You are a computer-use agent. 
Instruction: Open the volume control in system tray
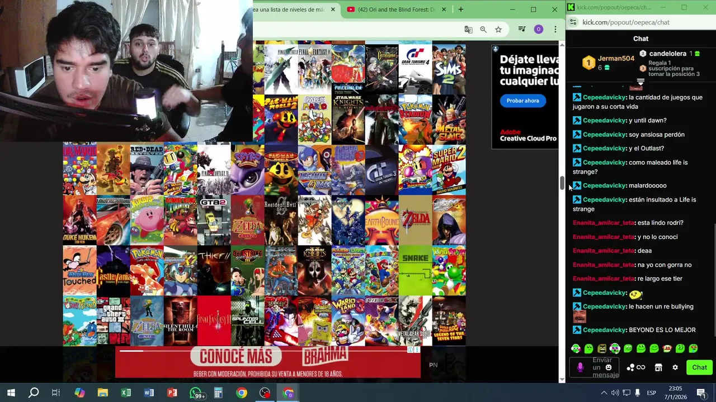[615, 393]
